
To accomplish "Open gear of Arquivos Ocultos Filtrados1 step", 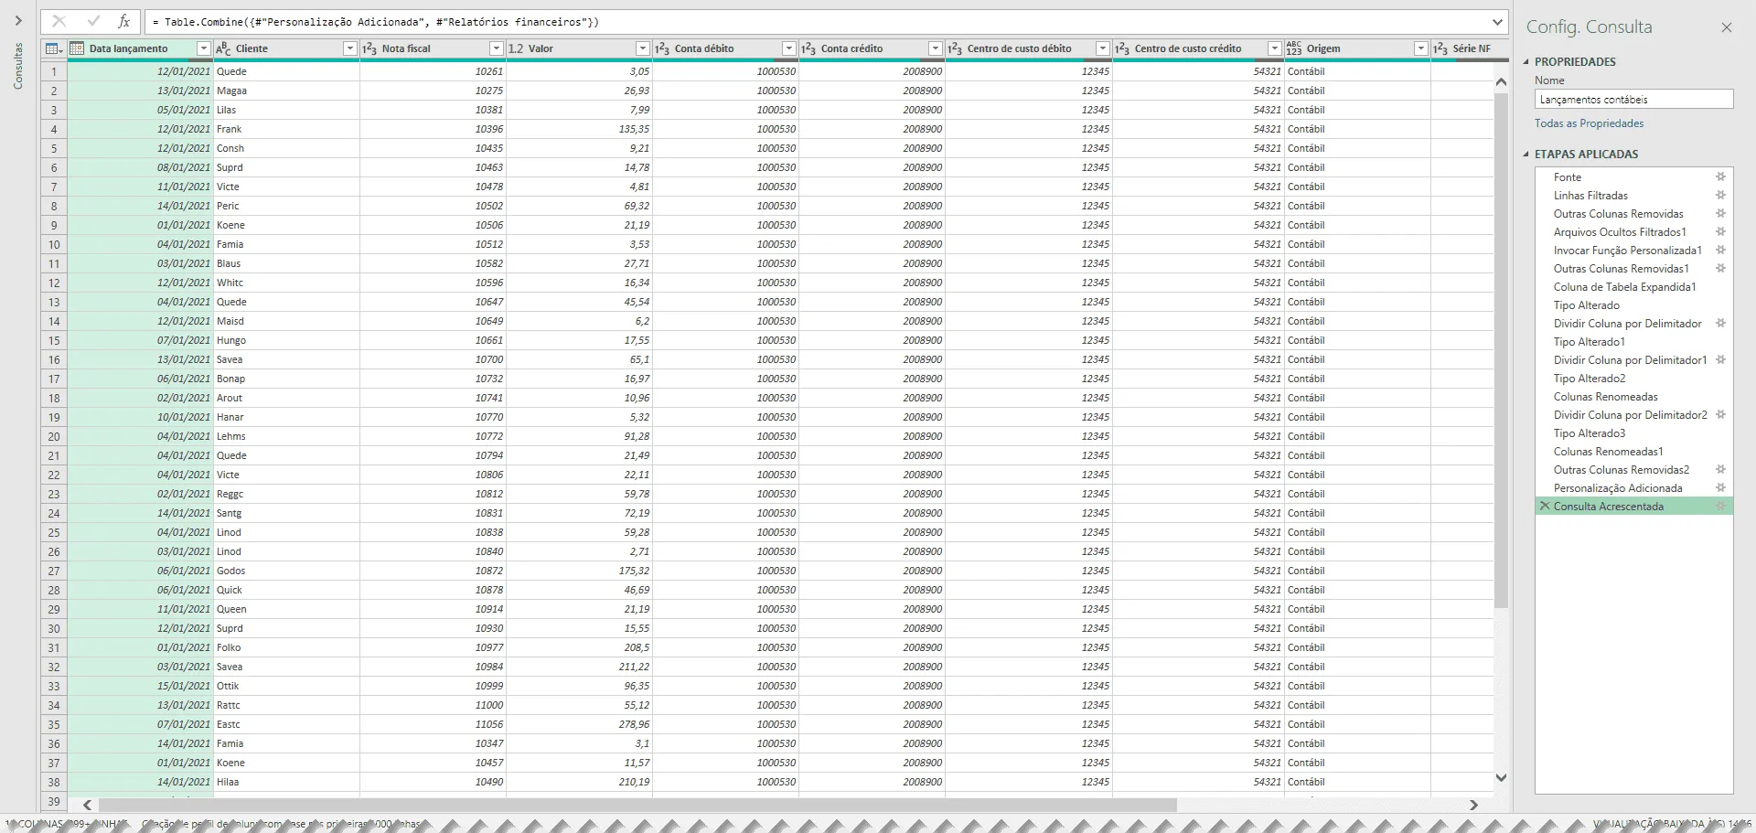I will point(1720,231).
